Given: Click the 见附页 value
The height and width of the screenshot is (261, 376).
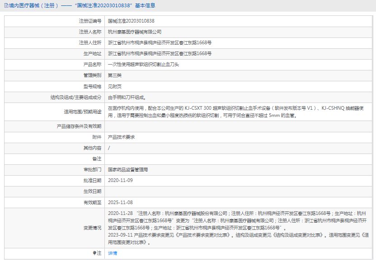Looking at the screenshot, I should click(x=115, y=87).
